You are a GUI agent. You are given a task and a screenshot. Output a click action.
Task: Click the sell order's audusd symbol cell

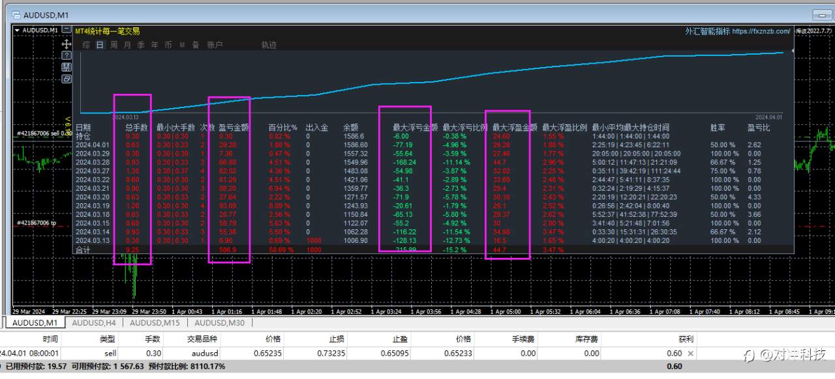[204, 353]
